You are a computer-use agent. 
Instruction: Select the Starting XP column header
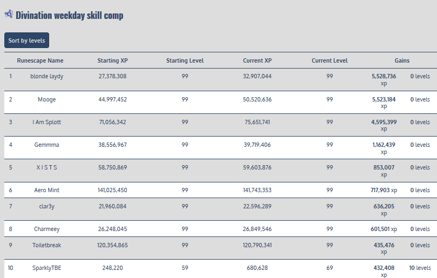(112, 60)
